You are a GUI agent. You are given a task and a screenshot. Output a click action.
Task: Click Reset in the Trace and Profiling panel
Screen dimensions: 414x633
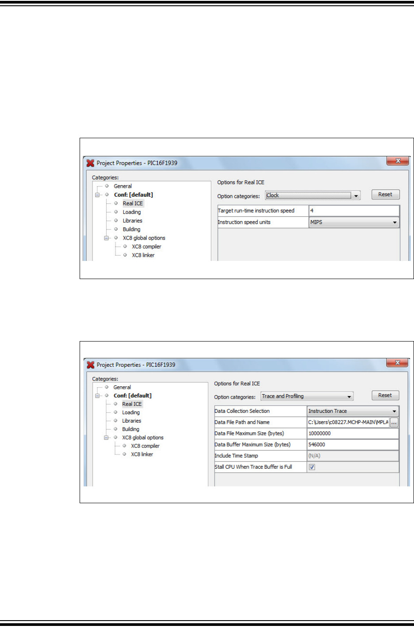coord(385,395)
